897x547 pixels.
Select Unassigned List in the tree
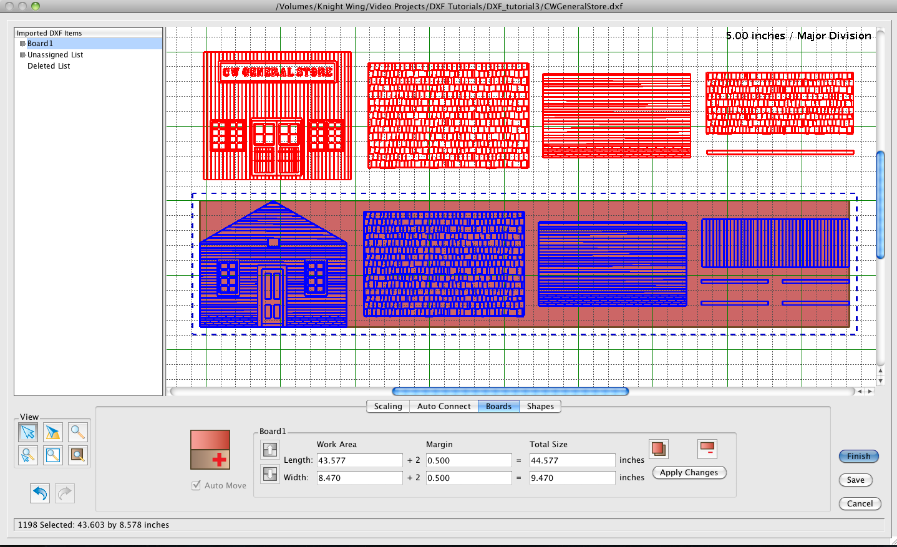pyautogui.click(x=55, y=55)
